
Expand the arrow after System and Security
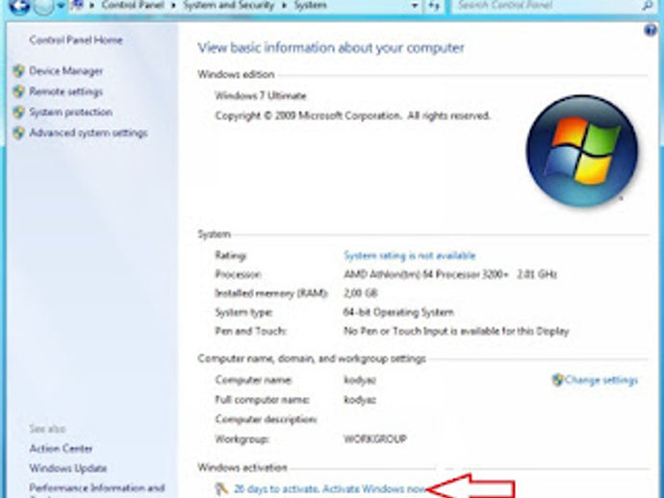coord(285,6)
